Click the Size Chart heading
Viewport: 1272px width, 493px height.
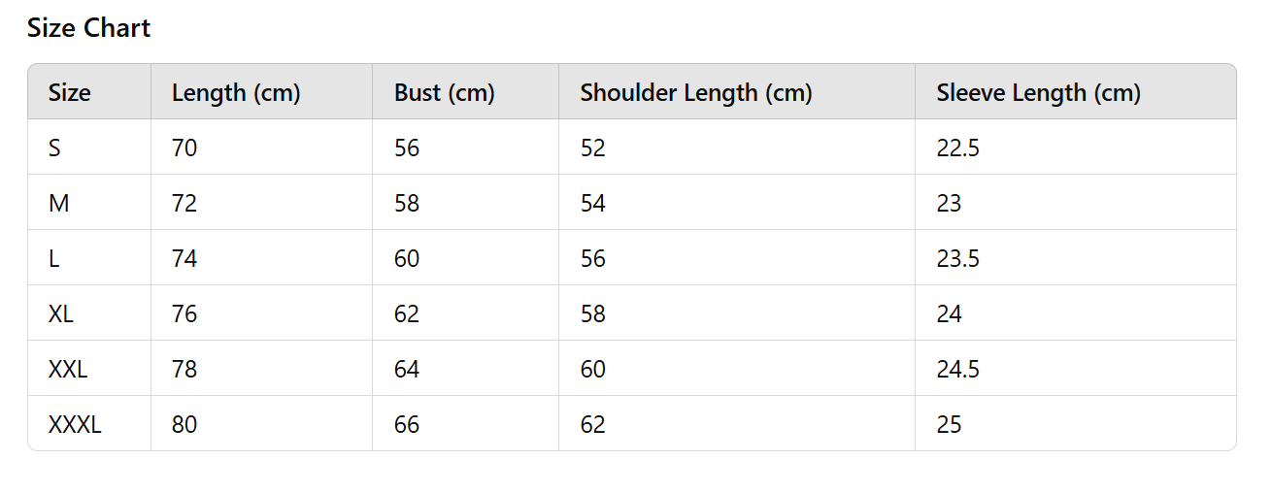(88, 28)
